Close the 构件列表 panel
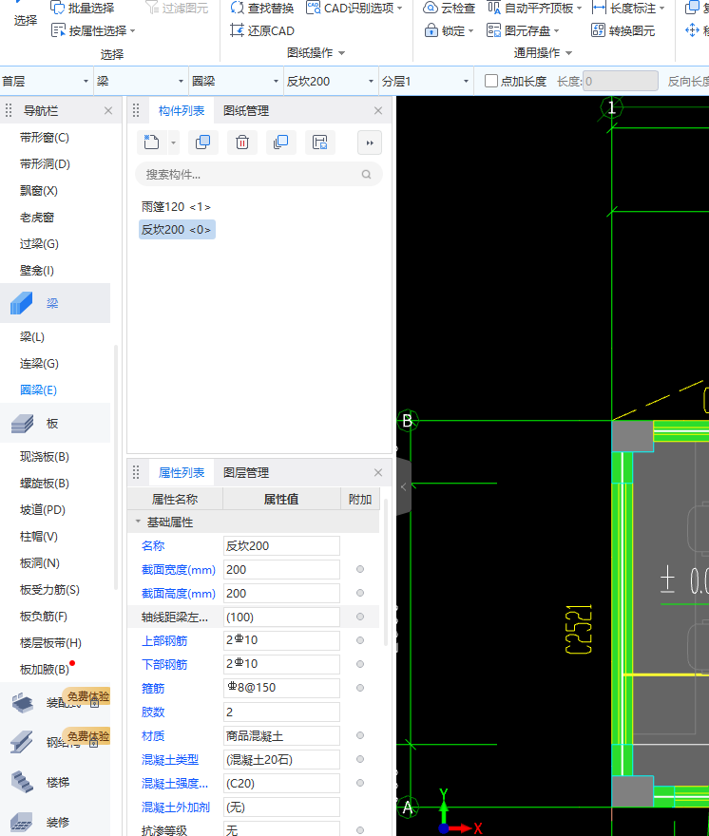Viewport: 709px width, 836px height. pyautogui.click(x=378, y=110)
